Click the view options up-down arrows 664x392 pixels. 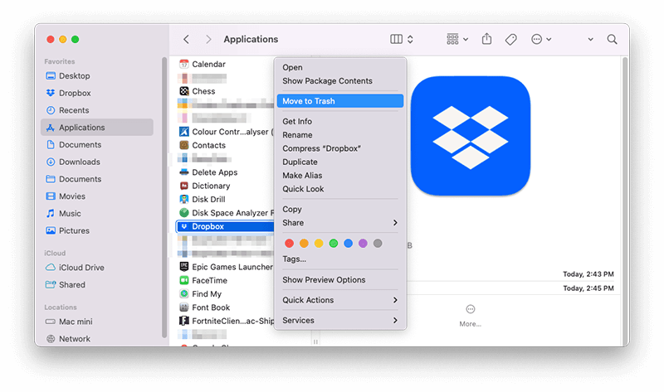410,39
